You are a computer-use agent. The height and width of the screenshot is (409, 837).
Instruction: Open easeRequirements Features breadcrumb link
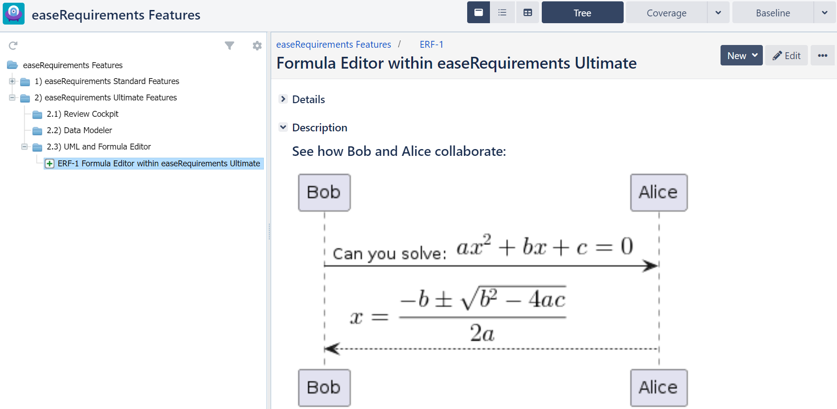pos(333,45)
